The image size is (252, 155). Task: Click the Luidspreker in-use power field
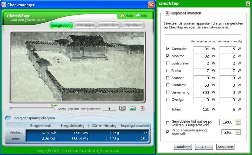(x=202, y=64)
